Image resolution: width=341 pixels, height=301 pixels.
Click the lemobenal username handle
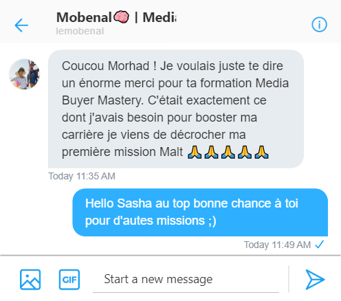click(x=80, y=31)
